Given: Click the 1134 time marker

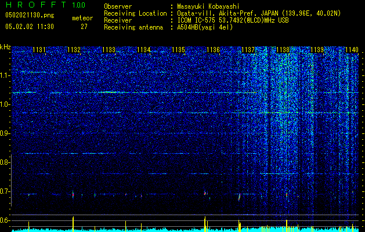Looking at the screenshot, I should pyautogui.click(x=144, y=49).
